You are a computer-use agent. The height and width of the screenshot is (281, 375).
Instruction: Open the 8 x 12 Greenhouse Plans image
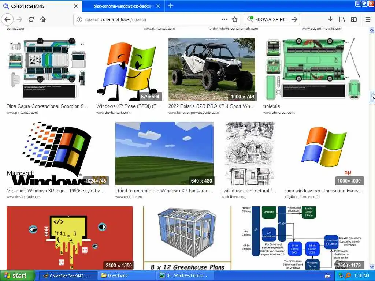[x=187, y=238]
